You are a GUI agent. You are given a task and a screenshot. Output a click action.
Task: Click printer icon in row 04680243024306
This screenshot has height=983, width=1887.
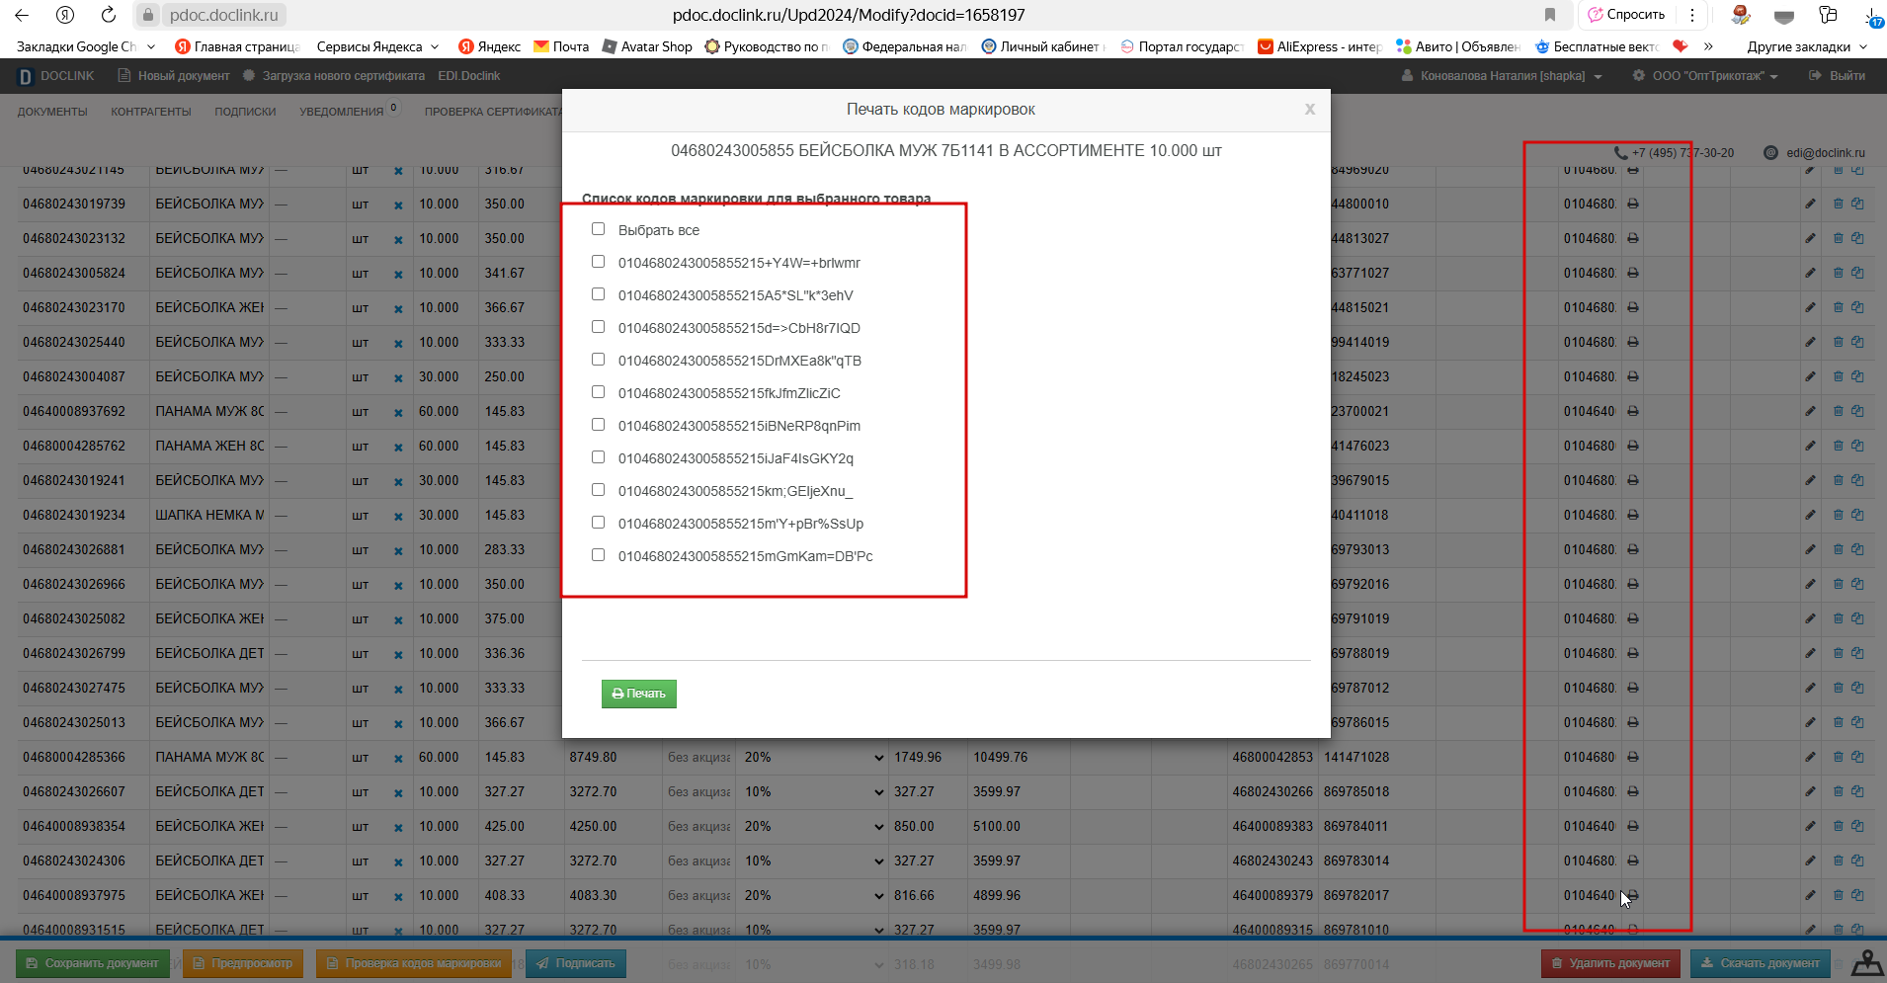[1633, 860]
